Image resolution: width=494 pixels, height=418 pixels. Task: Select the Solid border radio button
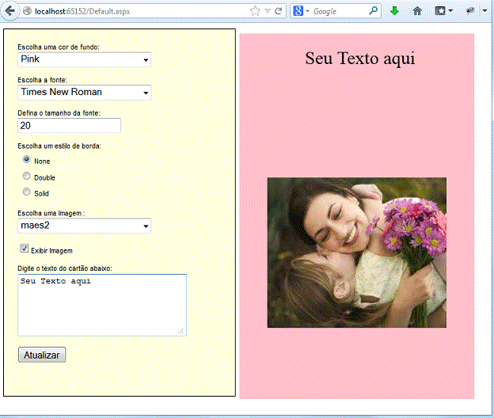coord(26,192)
